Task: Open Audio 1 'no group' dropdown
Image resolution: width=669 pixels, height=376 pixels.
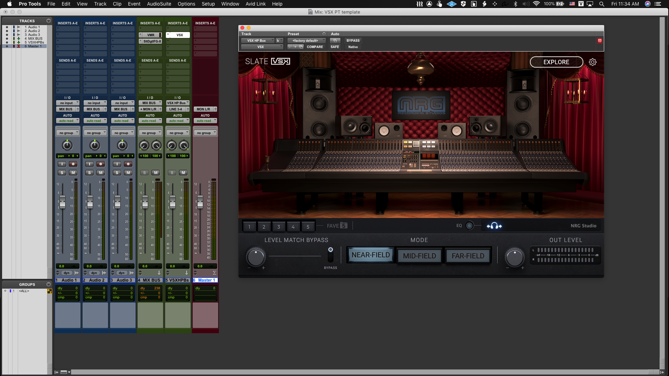Action: [x=68, y=133]
